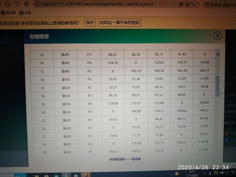The height and width of the screenshot is (177, 236).
Task: Click the 75.91 value in row 17
Action: click(136, 87)
